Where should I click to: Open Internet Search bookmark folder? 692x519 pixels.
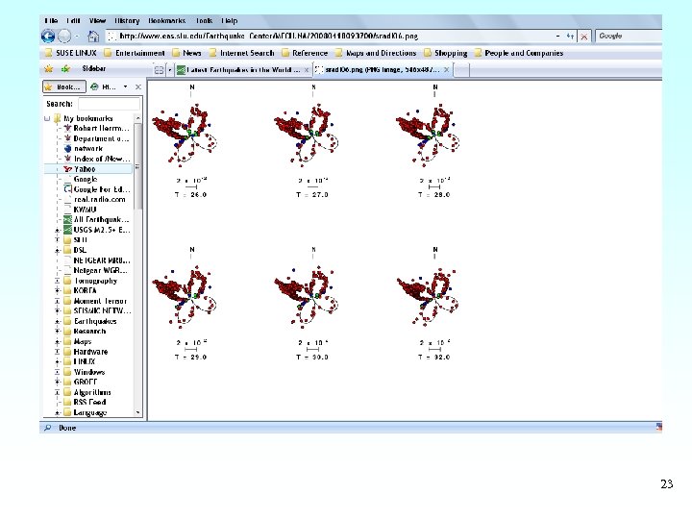[241, 53]
